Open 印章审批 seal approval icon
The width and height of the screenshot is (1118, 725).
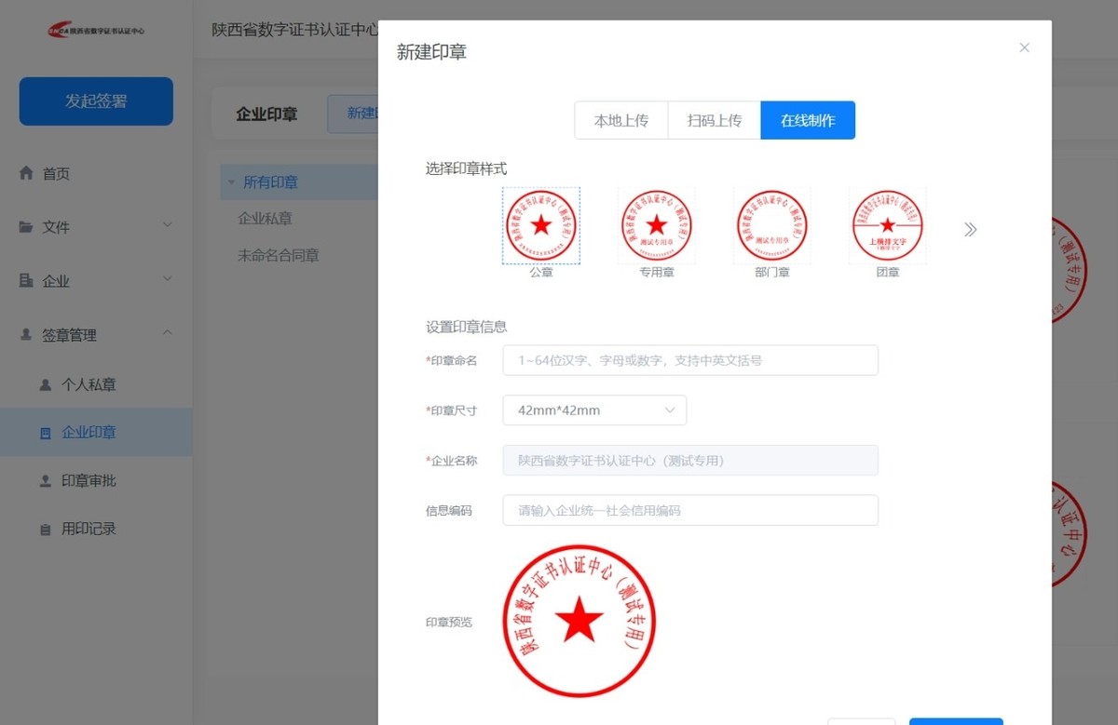click(x=45, y=480)
